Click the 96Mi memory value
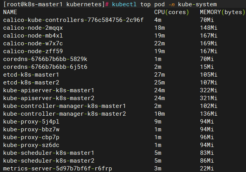This screenshot has height=172, width=246. tap(207, 137)
